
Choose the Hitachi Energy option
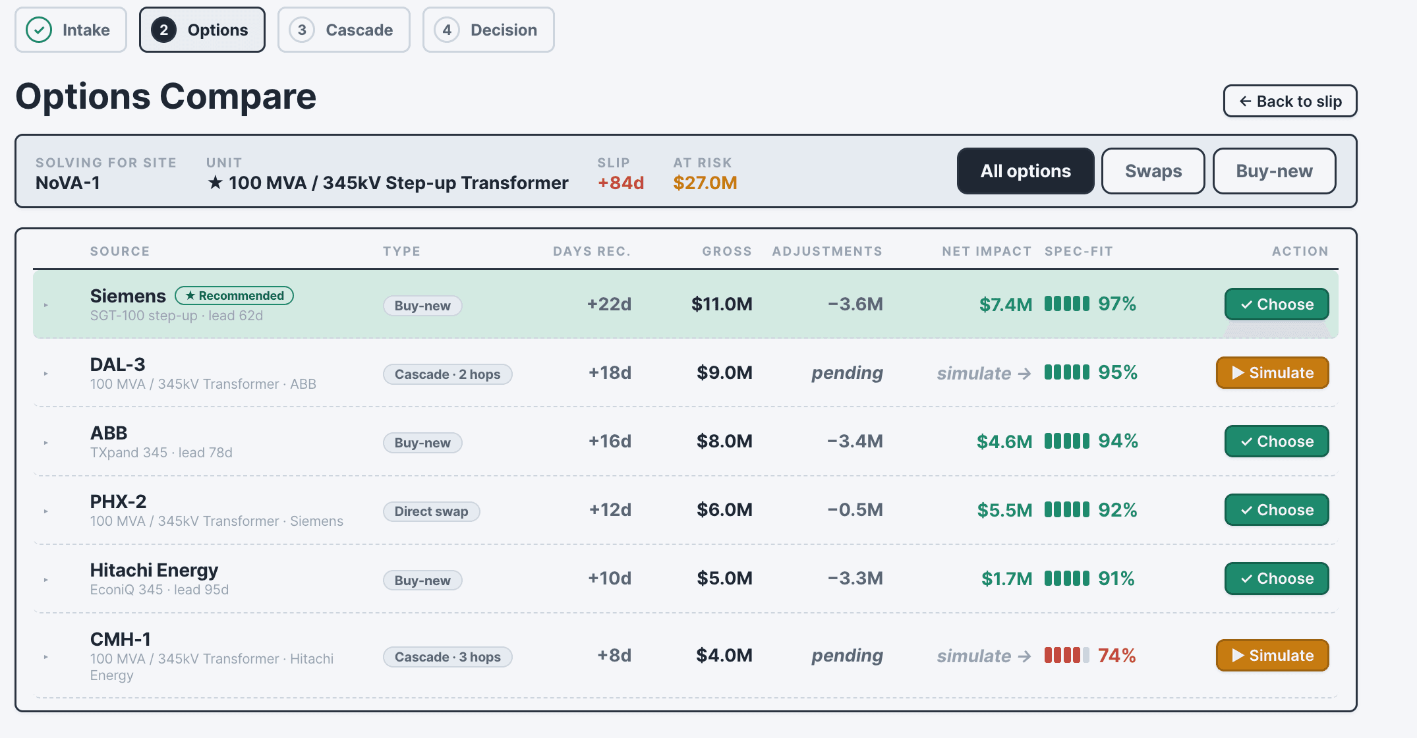[x=1277, y=579]
